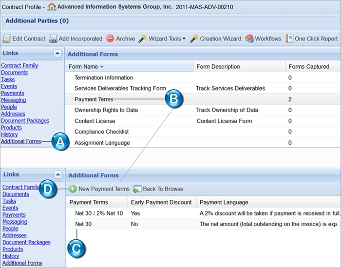Click the red Archive icon

(x=110, y=38)
